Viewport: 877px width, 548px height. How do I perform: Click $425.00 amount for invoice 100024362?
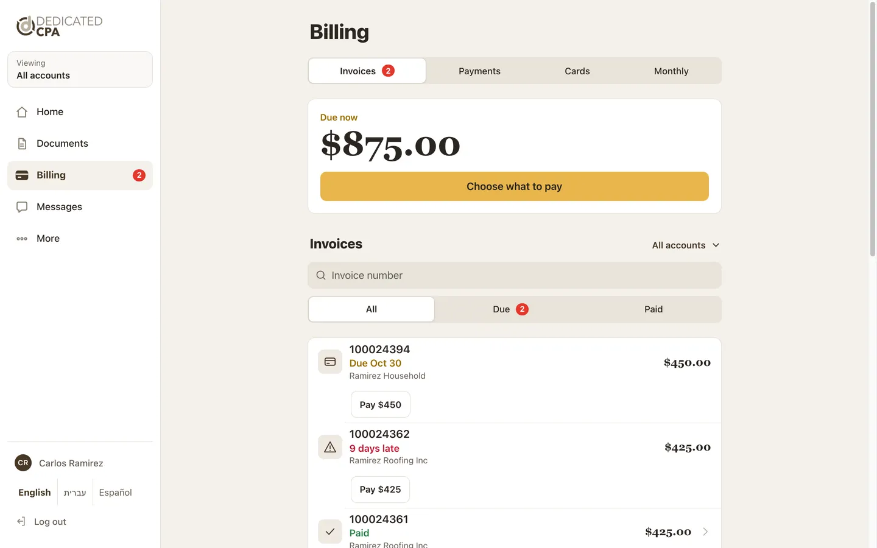(x=688, y=447)
